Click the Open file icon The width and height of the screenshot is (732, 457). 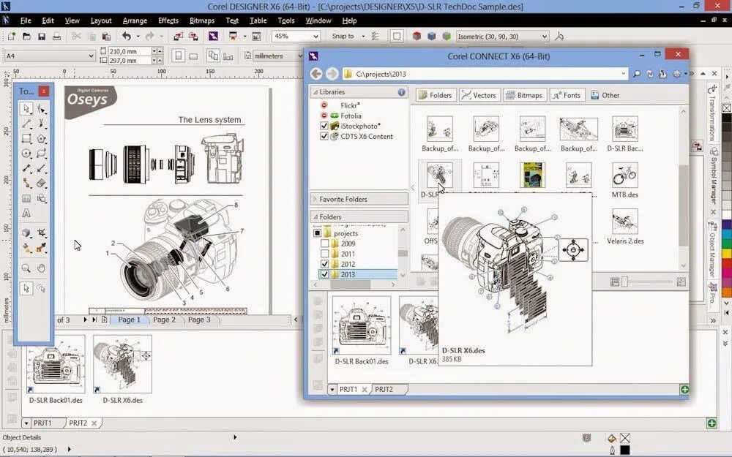point(26,36)
